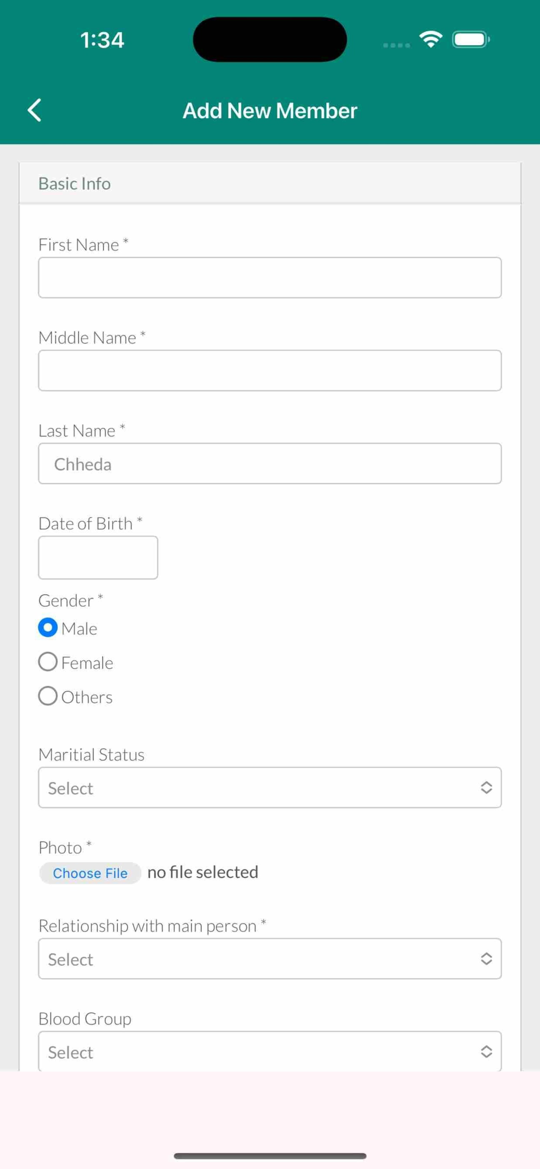Tap the back arrow icon
Screen dimensions: 540x1169
[34, 110]
